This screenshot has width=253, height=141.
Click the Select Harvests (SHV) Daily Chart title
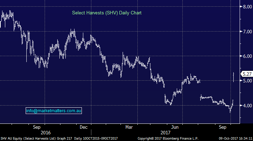pyautogui.click(x=107, y=13)
